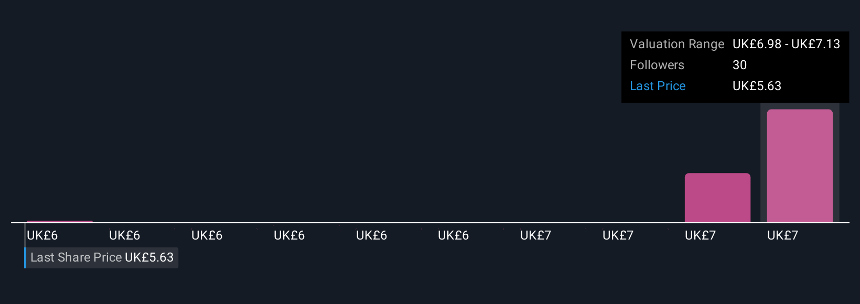The width and height of the screenshot is (860, 304).
Task: Click the followers count 30
Action: click(739, 65)
